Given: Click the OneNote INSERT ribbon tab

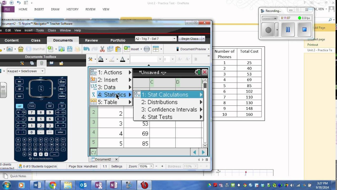Looking at the screenshot, I should click(39, 9).
